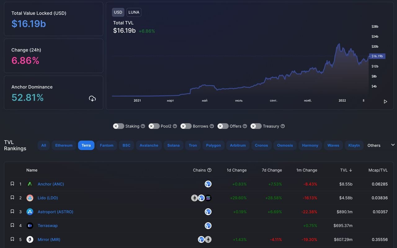
Task: Click the Treasury help question icon
Action: [283, 126]
